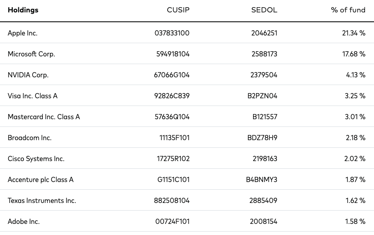
Task: Select Adobe's 1.58 % fund weight
Action: click(355, 221)
